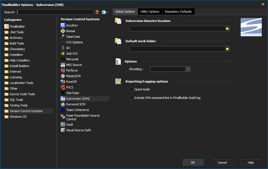Select the Bazaar icon
The image size is (268, 169).
(x=63, y=31)
